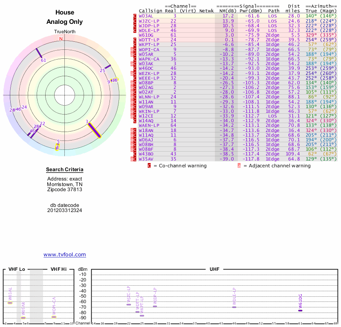
Task: Click the WOPI-CA bar in VHF Hi chart
Action: (x=54, y=316)
